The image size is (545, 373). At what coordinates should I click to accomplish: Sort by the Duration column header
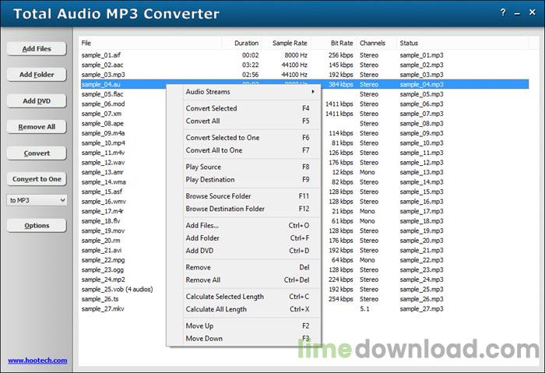click(242, 43)
